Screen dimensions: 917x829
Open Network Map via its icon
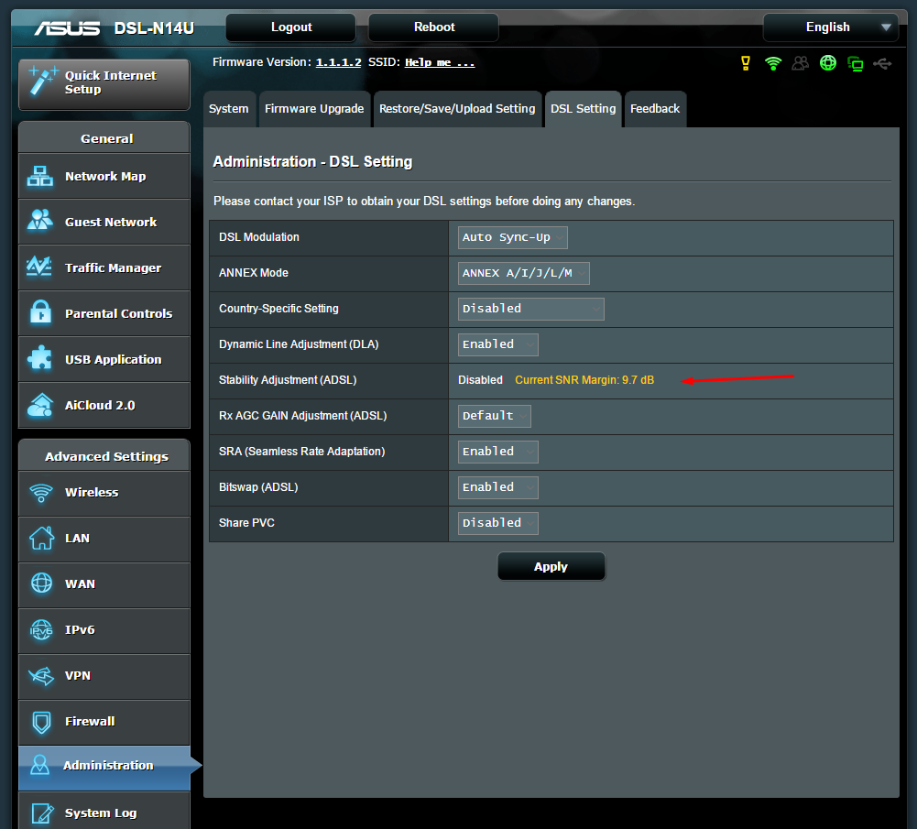point(39,176)
